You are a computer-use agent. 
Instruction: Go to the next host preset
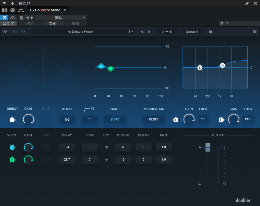coord(32,18)
